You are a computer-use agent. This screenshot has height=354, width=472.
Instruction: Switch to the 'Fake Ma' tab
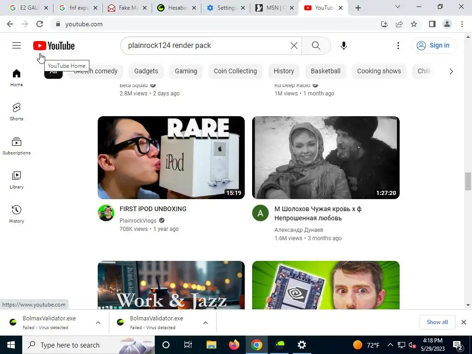pos(128,8)
